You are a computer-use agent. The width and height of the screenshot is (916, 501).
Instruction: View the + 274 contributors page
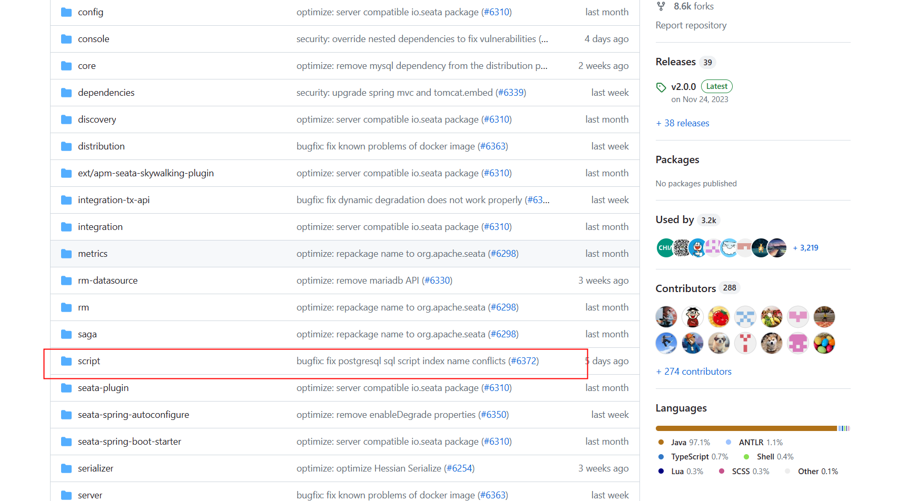tap(694, 372)
